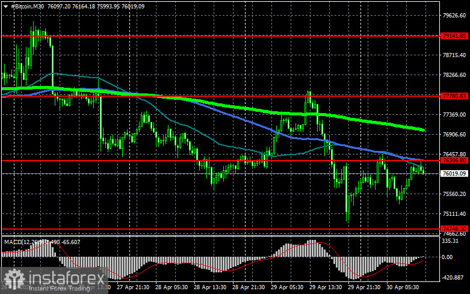Viewport: 470px width, 294px height.
Task: Click the current price label 76019.09
Action: [x=454, y=174]
